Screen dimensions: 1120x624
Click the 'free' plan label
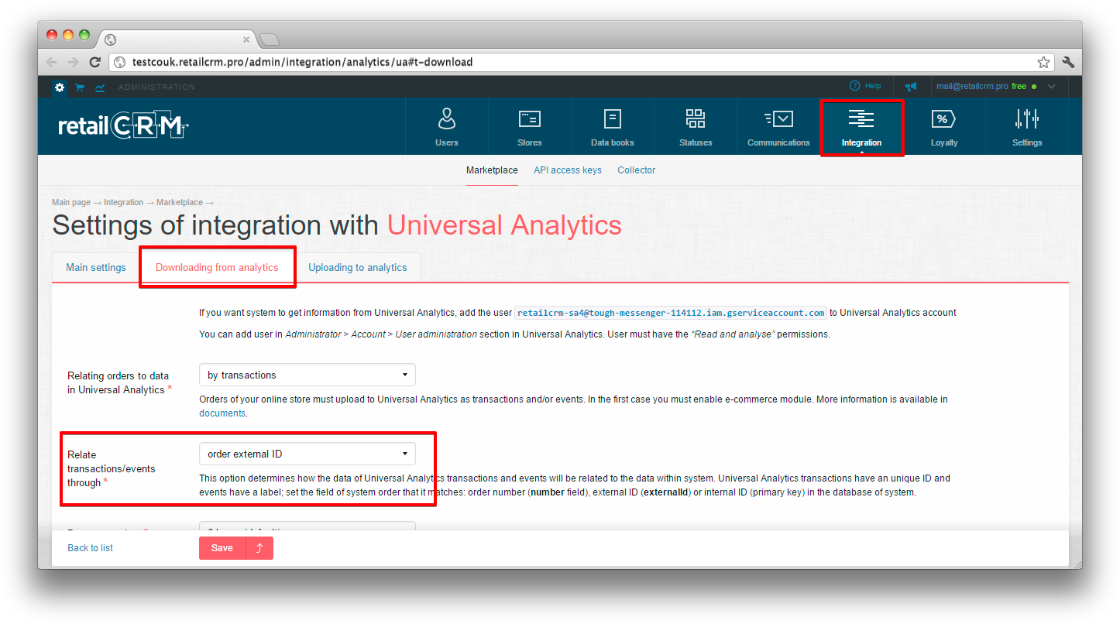click(1019, 87)
